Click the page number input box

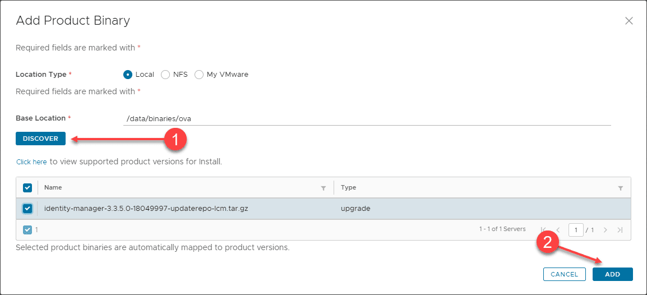575,230
